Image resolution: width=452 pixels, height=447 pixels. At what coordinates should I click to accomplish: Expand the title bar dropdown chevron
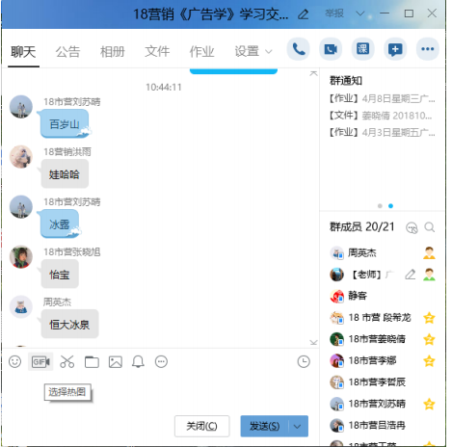pyautogui.click(x=360, y=13)
